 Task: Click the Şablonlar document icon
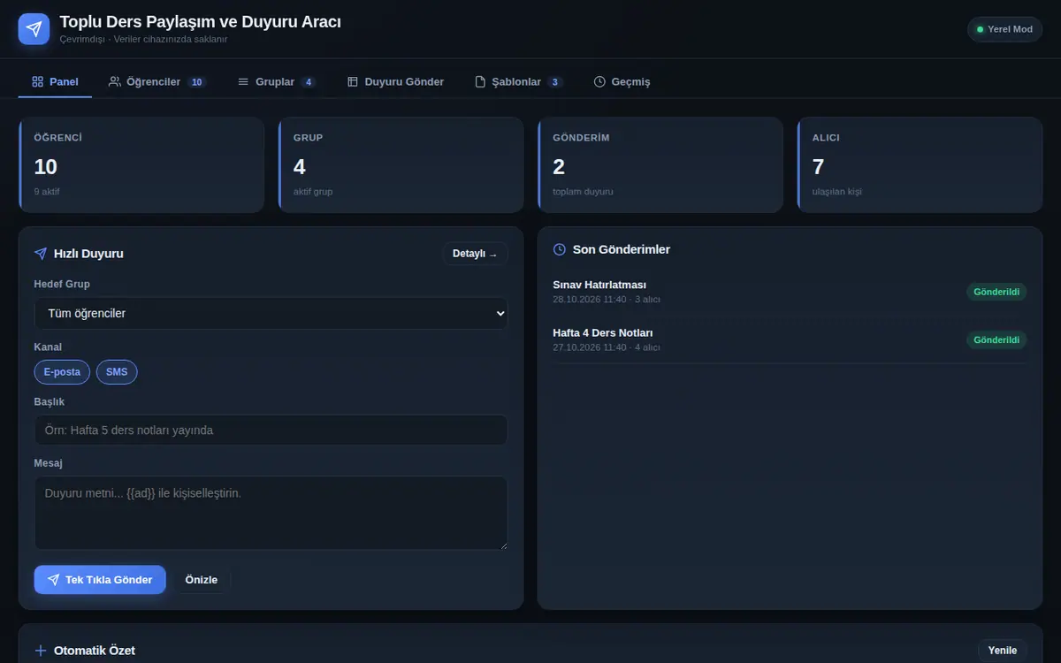tap(480, 81)
